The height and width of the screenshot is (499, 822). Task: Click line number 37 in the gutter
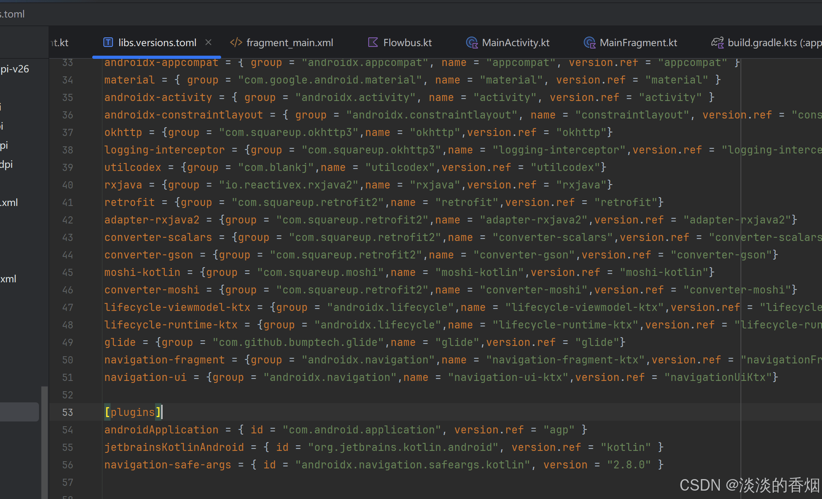68,132
